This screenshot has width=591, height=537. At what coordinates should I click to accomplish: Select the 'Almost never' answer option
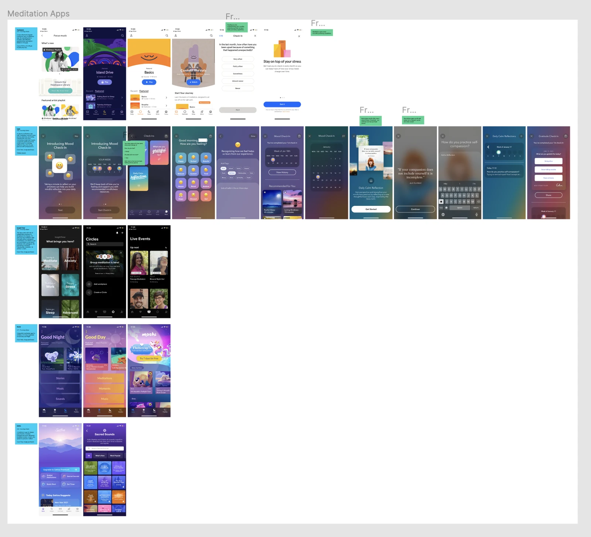[238, 81]
